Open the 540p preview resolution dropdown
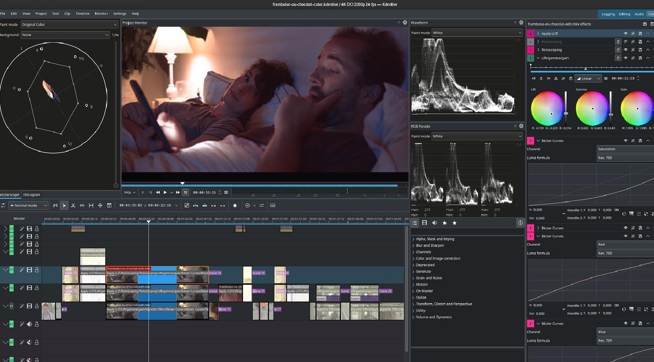Screen dimensions: 654x362 (x=130, y=193)
